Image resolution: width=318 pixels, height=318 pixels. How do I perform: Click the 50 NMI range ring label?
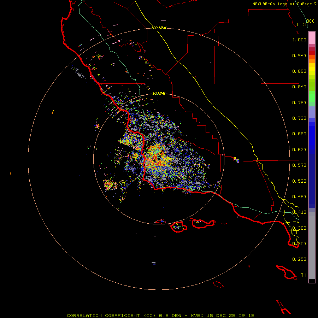coord(159,94)
